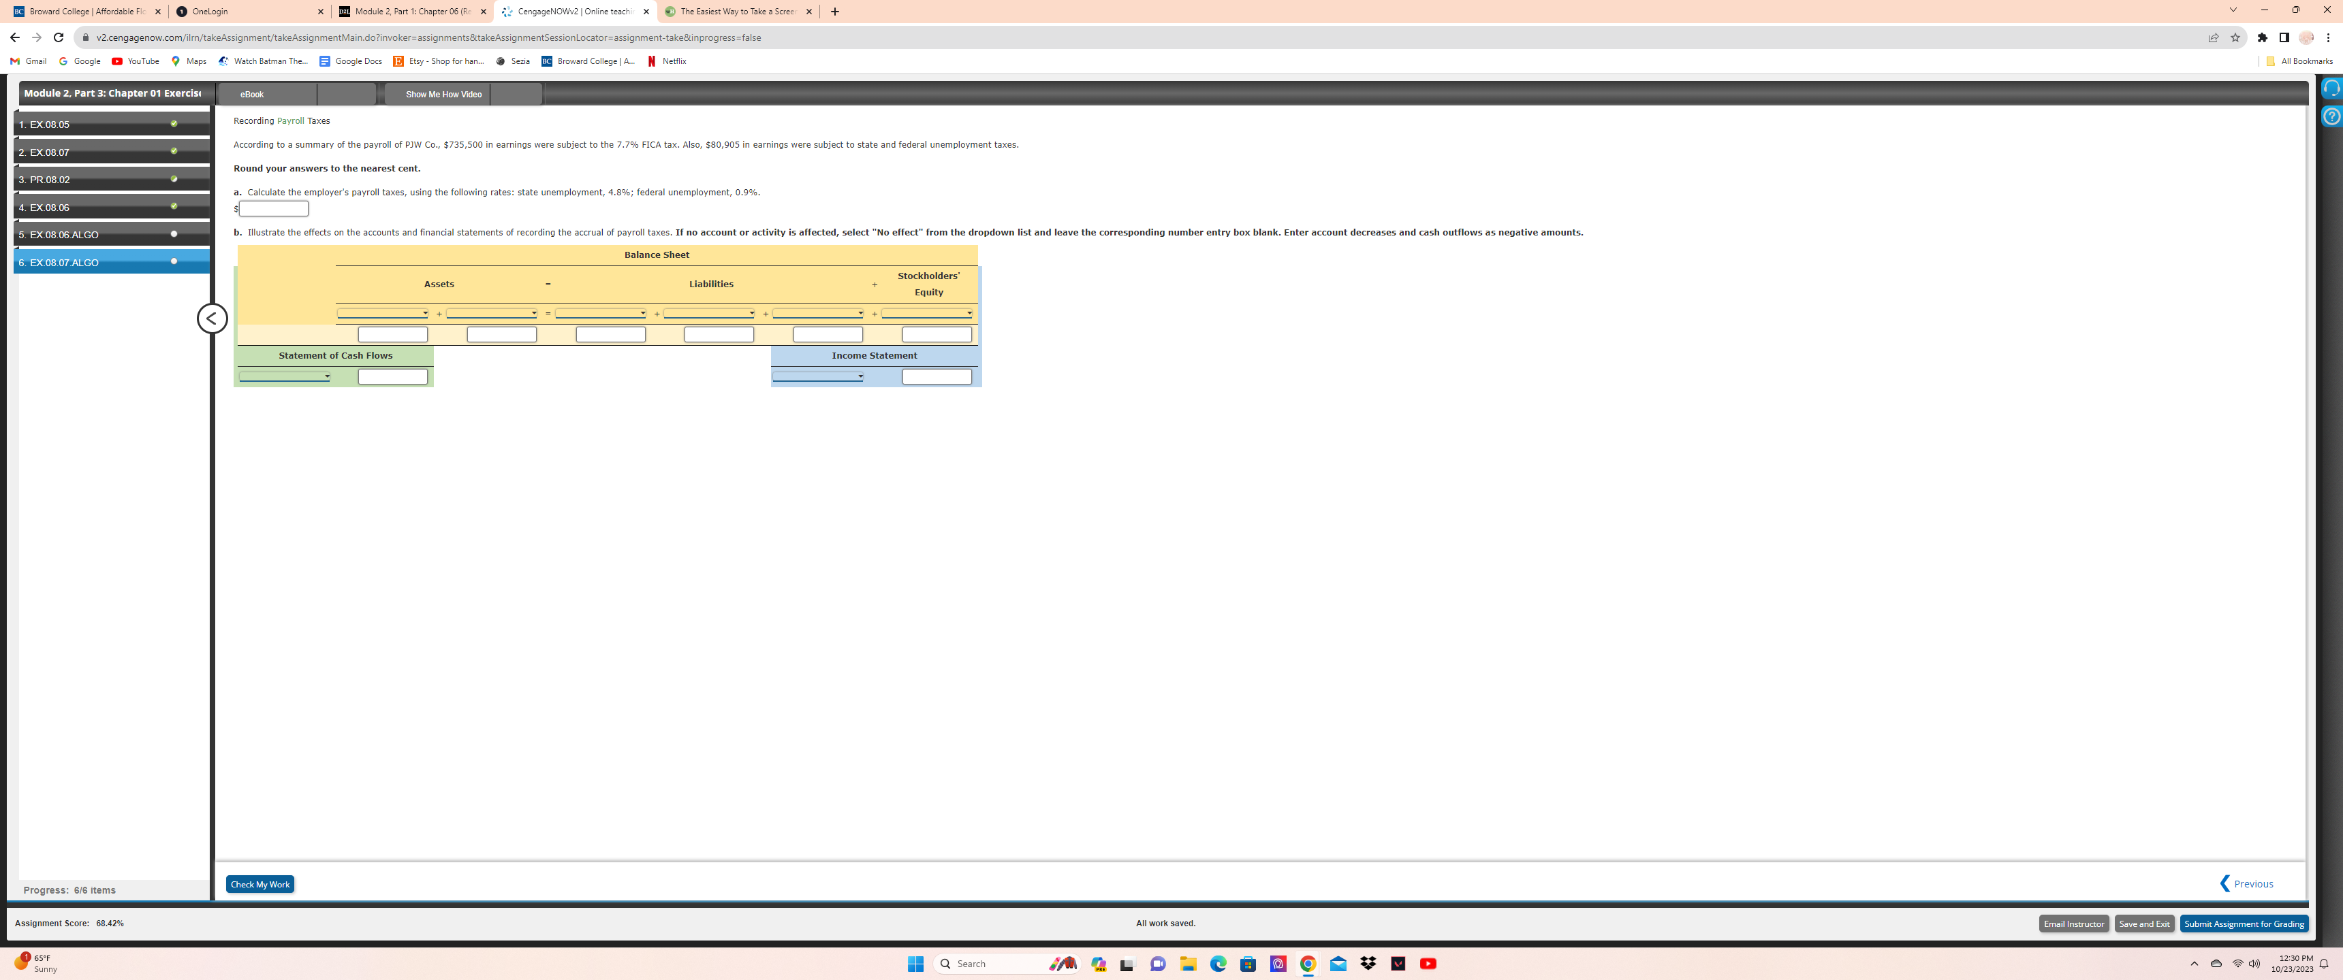This screenshot has height=980, width=2343.
Task: Click employer's payroll taxes answer field
Action: [x=274, y=209]
